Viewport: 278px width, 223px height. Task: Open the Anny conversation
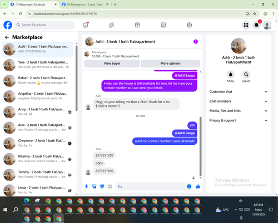(37, 112)
